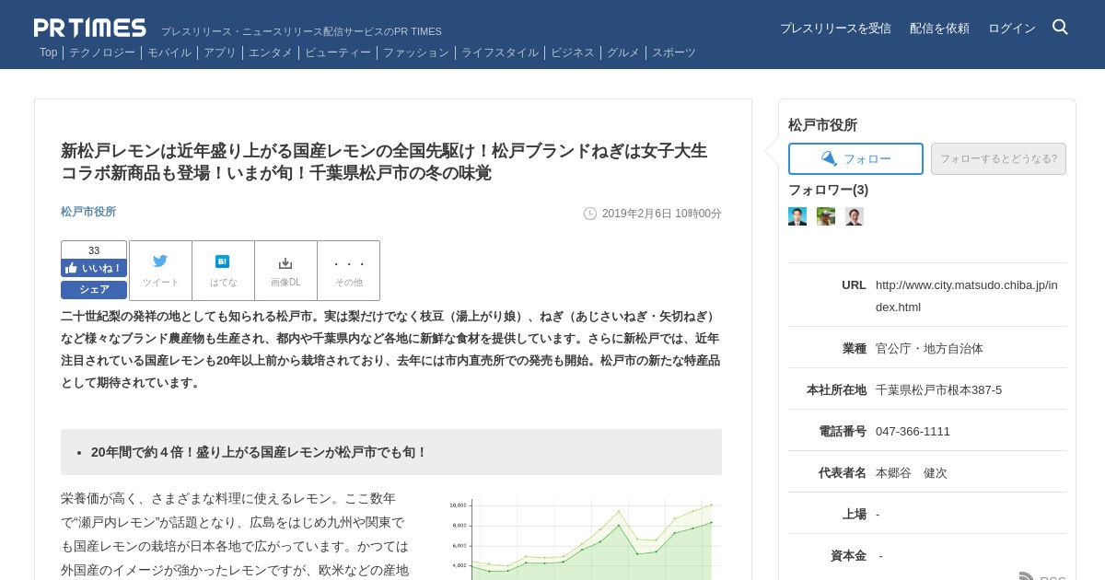This screenshot has width=1105, height=580.
Task: Click Facebook いいね! thumbs-up button
Action: click(94, 268)
